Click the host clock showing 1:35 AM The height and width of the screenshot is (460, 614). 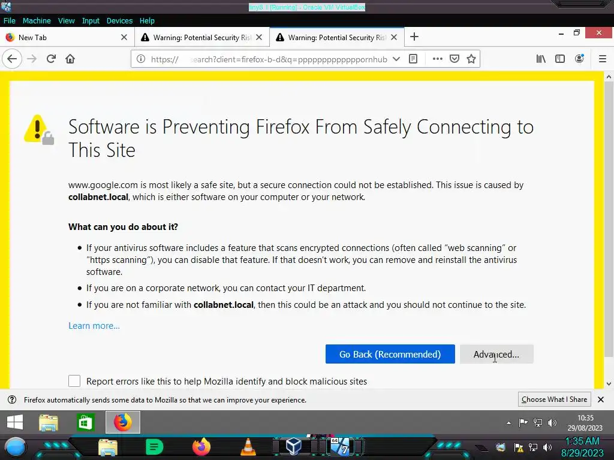(582, 447)
